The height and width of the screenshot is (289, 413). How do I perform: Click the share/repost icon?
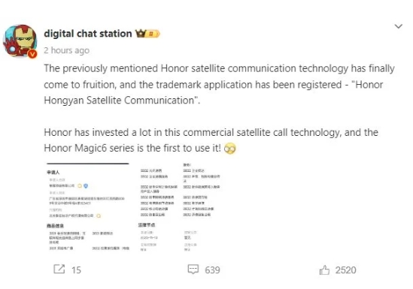(59, 269)
